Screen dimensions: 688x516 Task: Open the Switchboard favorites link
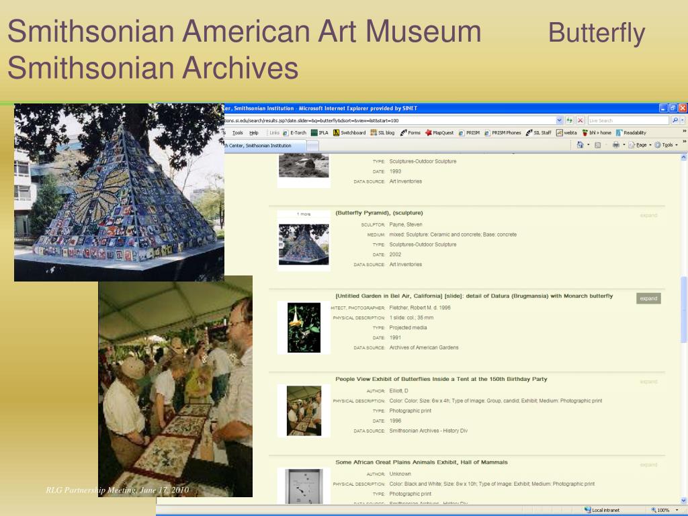[349, 132]
